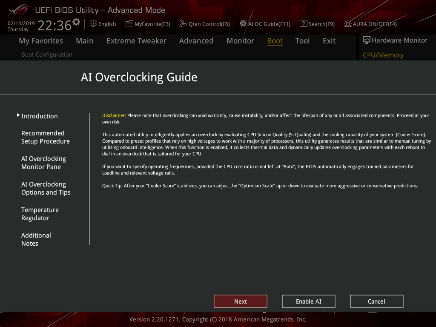Click the UEFI BIOS Utility title
Image resolution: width=436 pixels, height=327 pixels.
(x=100, y=10)
